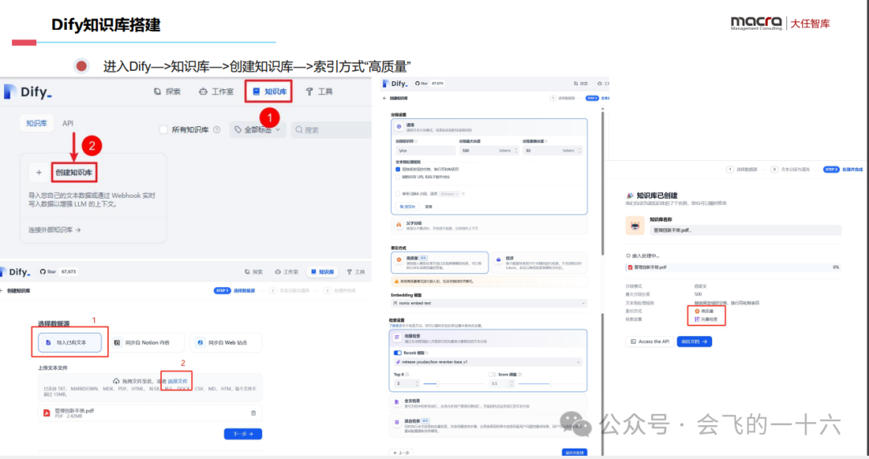Click 工具 hammer icon on select data source page
The width and height of the screenshot is (869, 459).
point(349,272)
